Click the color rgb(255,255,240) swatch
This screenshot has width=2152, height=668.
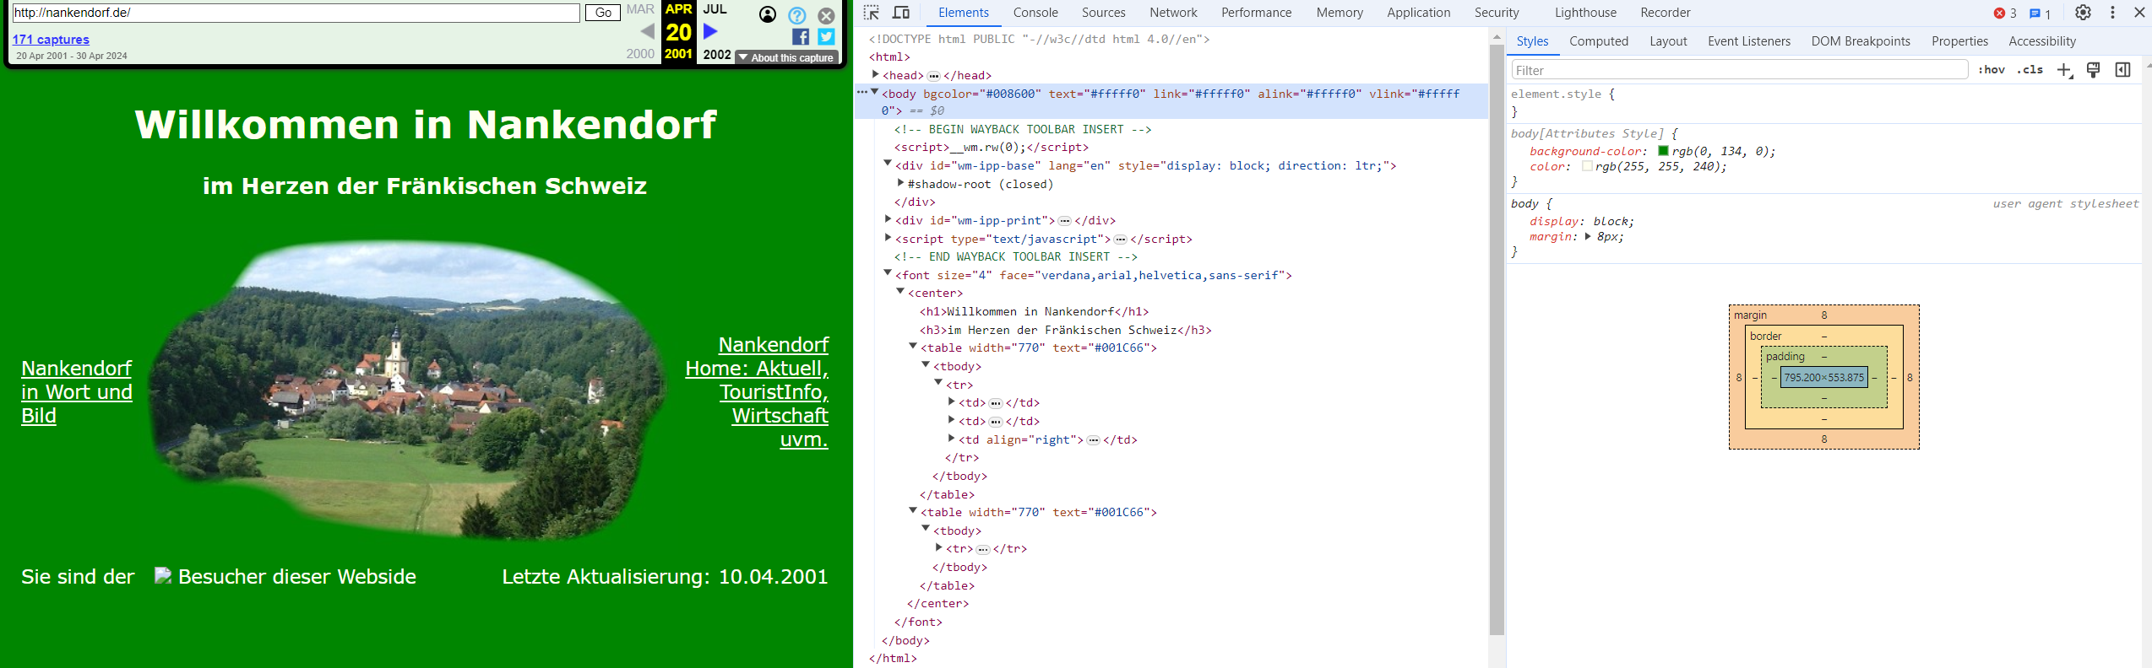[1587, 166]
